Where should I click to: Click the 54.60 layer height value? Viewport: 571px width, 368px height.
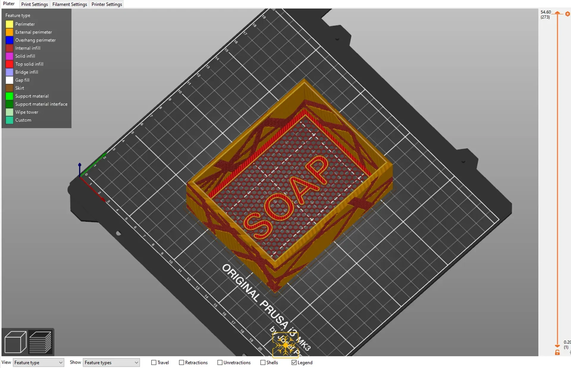(546, 12)
